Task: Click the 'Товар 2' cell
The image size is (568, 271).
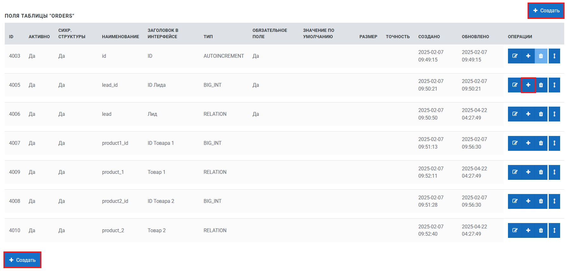Action: tap(157, 230)
